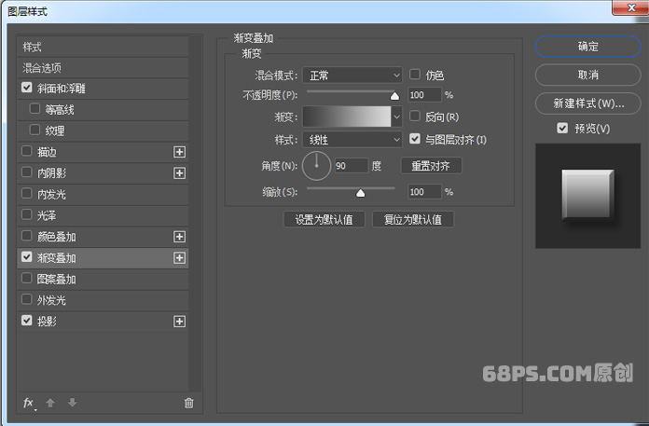Open the fx effects menu icon
The image size is (649, 426).
29,403
